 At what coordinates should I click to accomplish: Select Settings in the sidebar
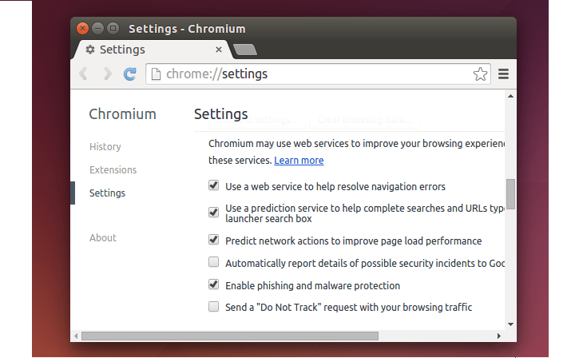[x=107, y=193]
